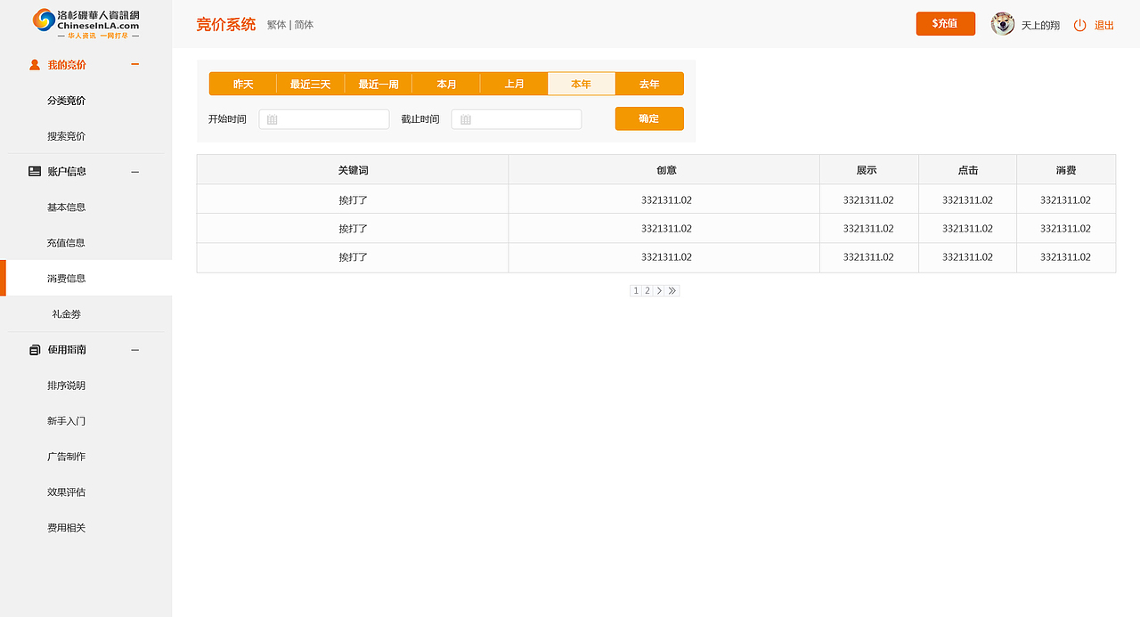The height and width of the screenshot is (617, 1140).
Task: Click third row 消费 value 3321311.02
Action: point(1065,257)
